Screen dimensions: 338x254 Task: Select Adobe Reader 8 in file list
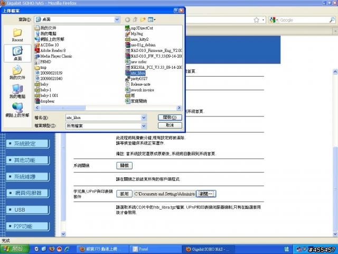[50, 51]
